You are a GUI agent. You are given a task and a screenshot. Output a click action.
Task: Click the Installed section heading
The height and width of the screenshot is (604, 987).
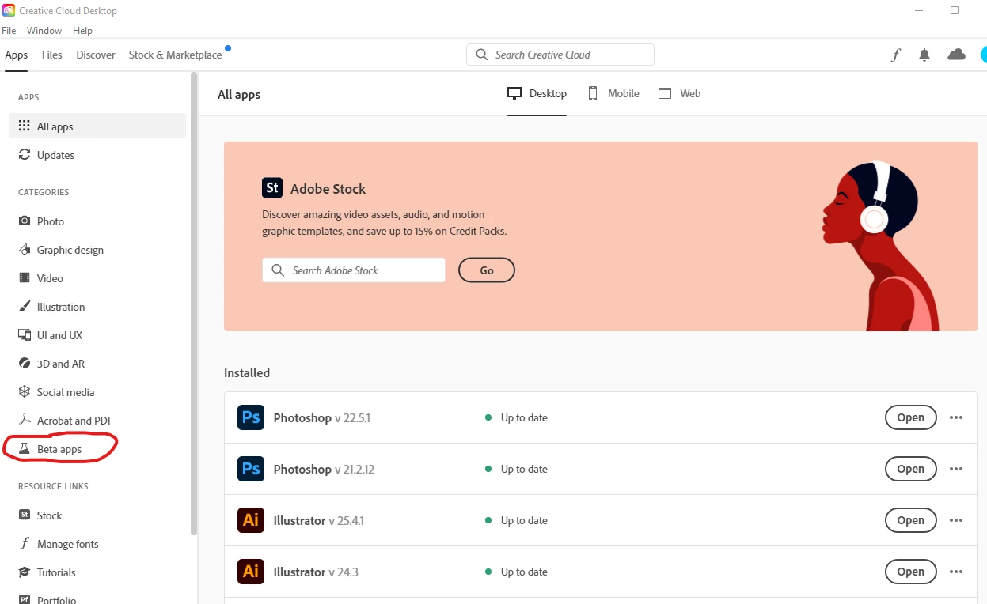pyautogui.click(x=247, y=372)
